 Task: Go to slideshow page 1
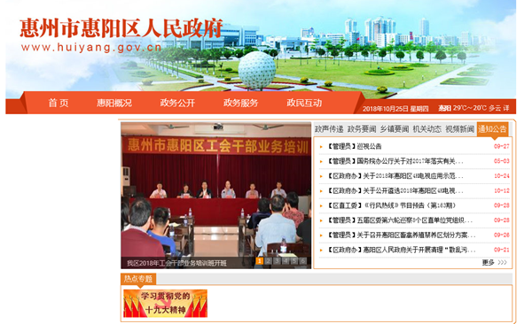[x=260, y=261]
